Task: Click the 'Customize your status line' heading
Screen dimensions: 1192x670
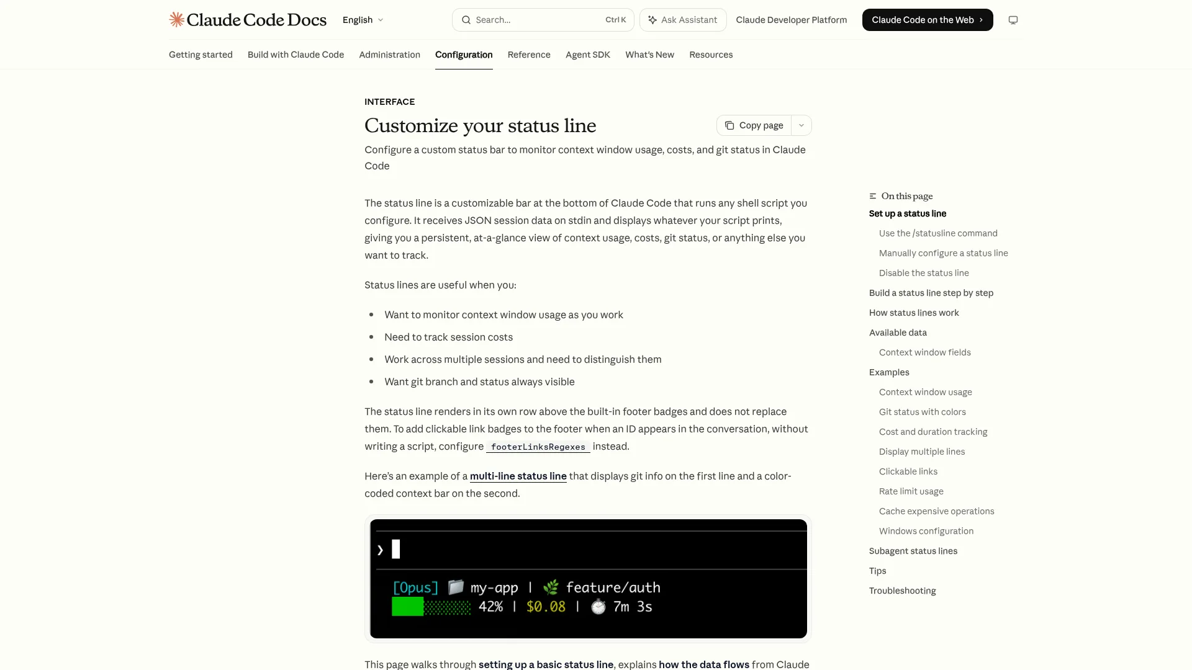Action: click(480, 126)
